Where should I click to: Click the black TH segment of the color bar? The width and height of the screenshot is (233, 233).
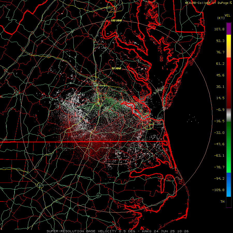coord(229,202)
